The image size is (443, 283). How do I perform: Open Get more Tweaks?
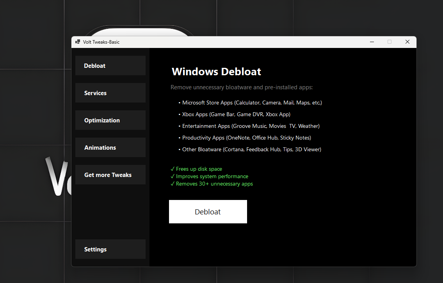click(110, 175)
